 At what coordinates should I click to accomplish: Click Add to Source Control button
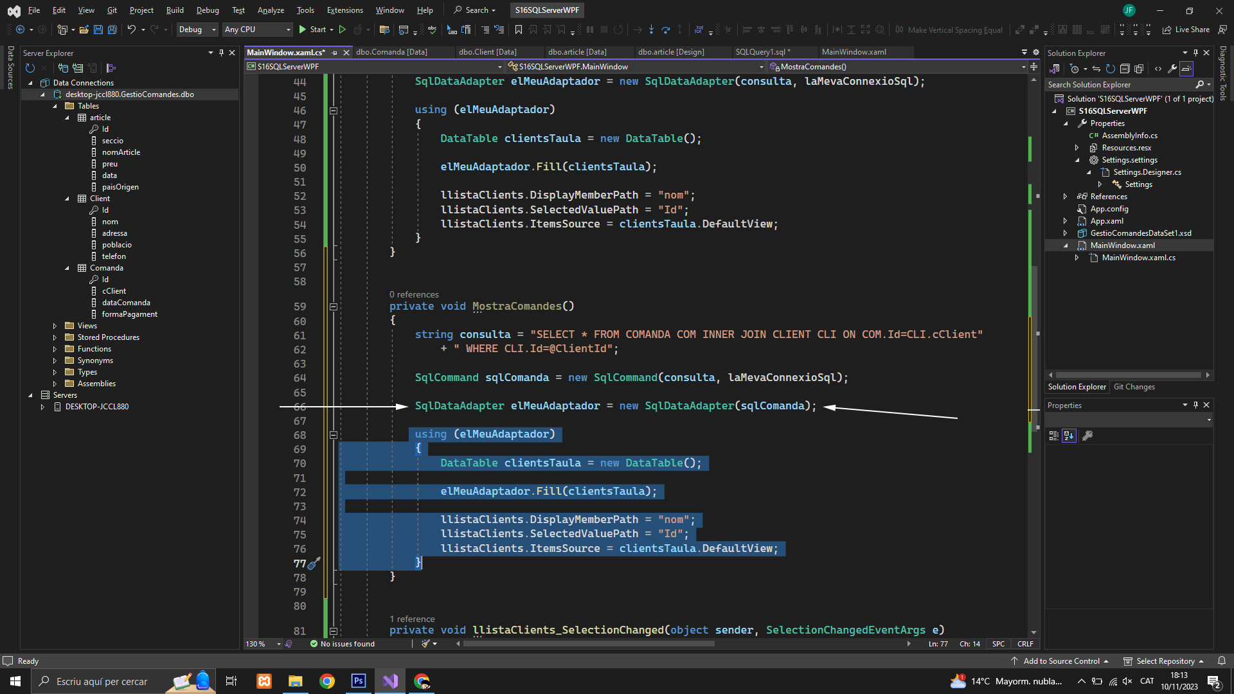tap(1060, 661)
